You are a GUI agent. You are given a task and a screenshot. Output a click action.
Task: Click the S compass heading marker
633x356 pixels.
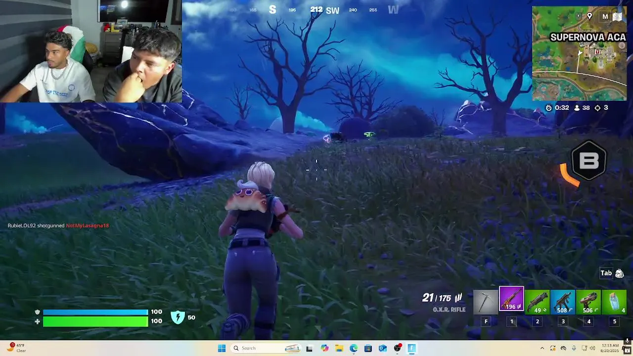(272, 10)
